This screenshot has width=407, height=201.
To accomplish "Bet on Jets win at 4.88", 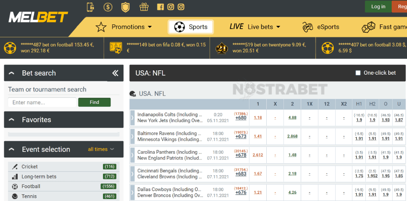I will point(292,118).
